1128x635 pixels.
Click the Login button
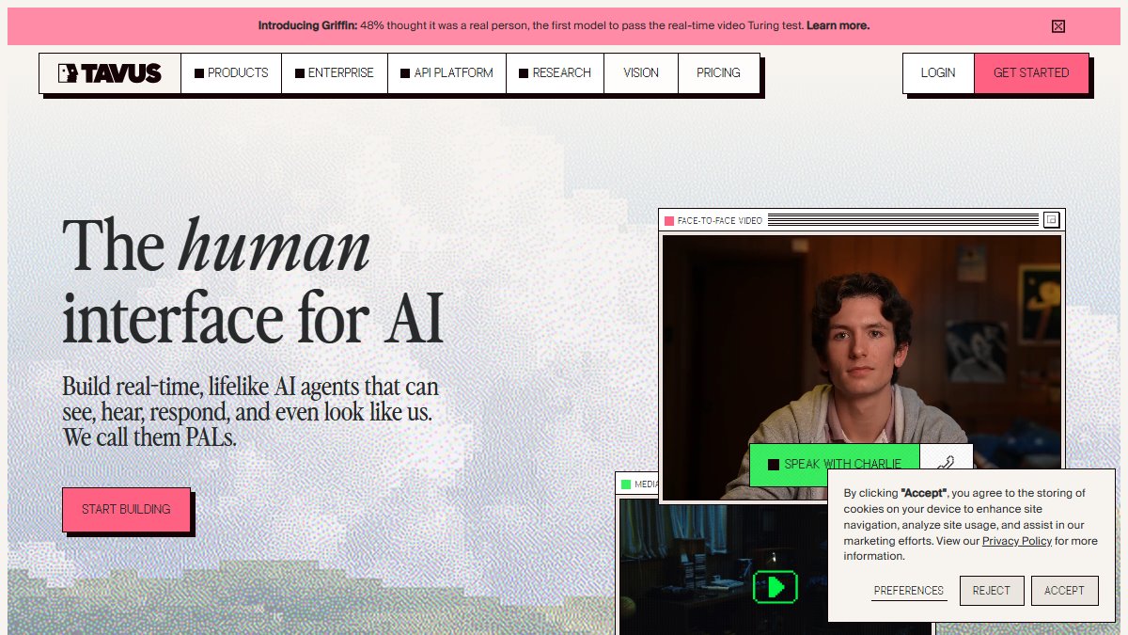point(938,72)
